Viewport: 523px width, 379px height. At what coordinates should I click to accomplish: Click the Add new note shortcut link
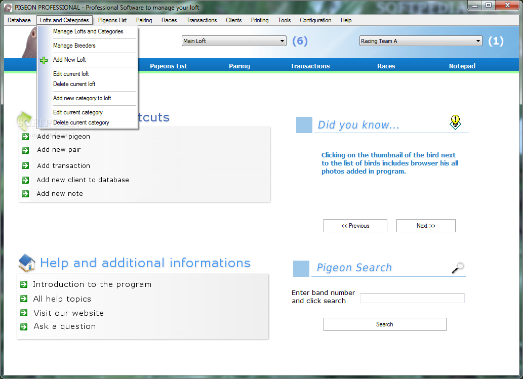click(x=60, y=194)
